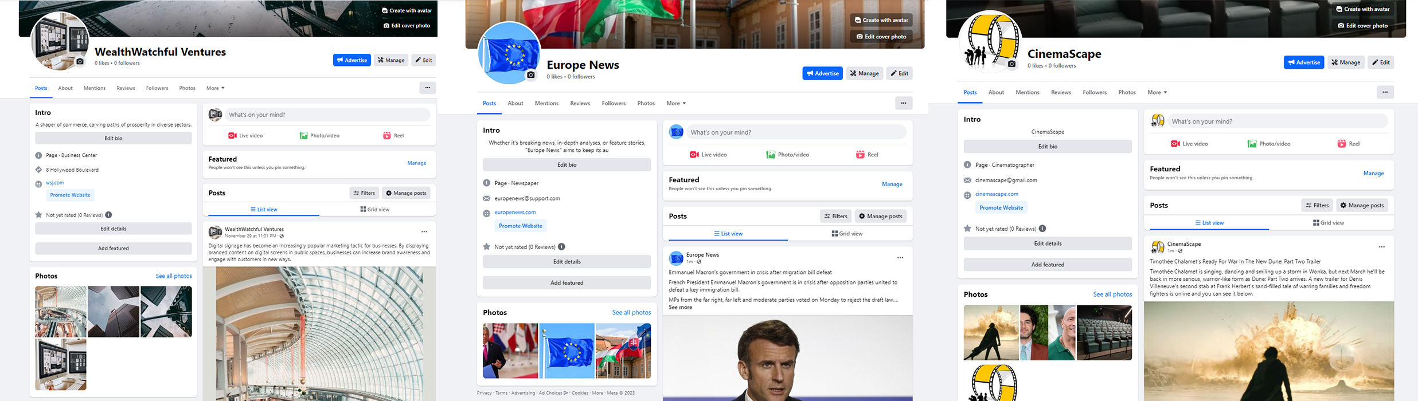This screenshot has width=1418, height=401.
Task: Click Edit cover photo on CinemaScape cover
Action: pos(1362,26)
